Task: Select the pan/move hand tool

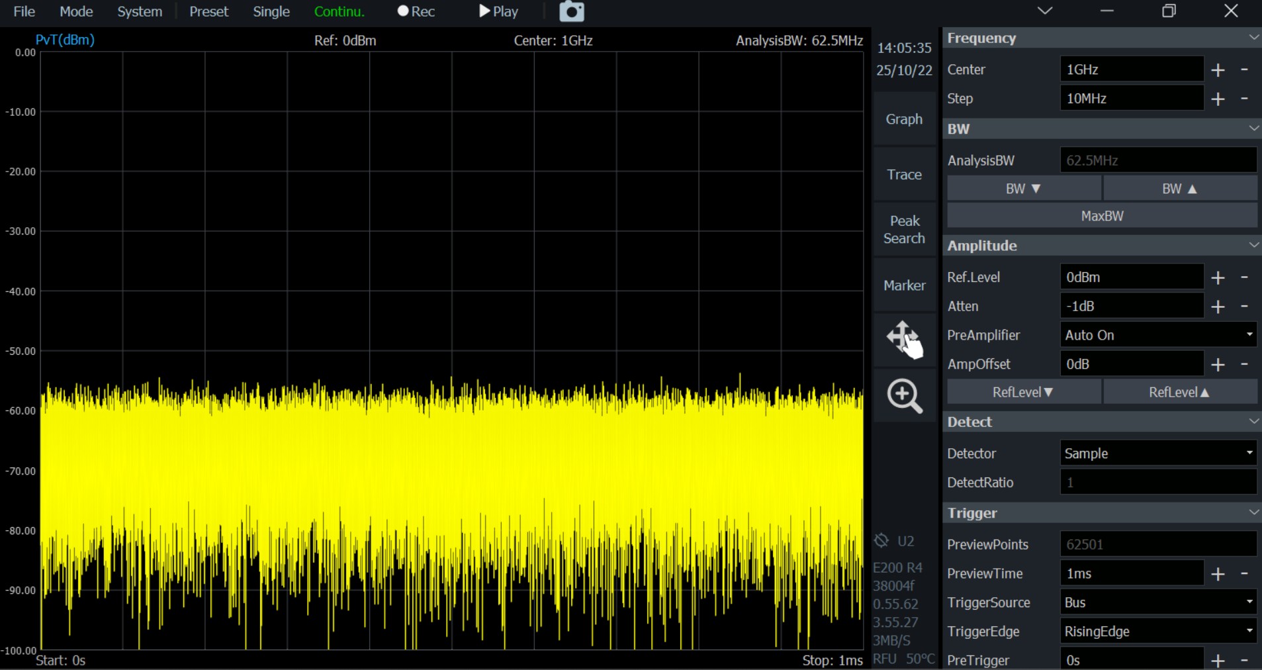Action: pos(904,340)
